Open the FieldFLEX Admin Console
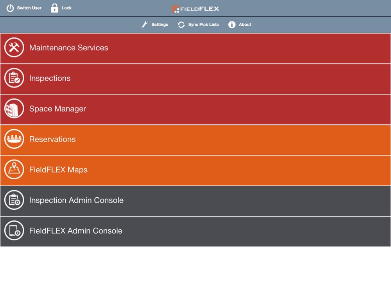This screenshot has height=293, width=391. point(195,231)
